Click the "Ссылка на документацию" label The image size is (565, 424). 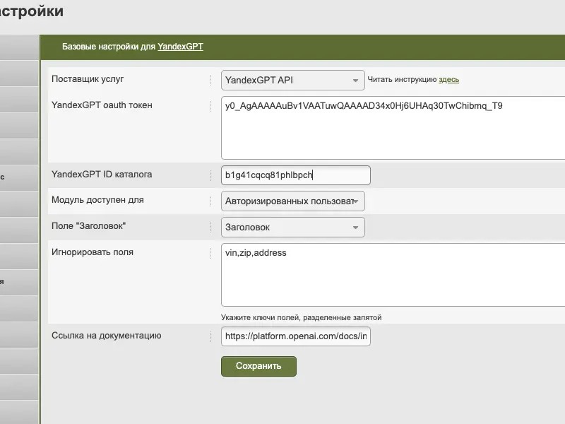tap(106, 336)
